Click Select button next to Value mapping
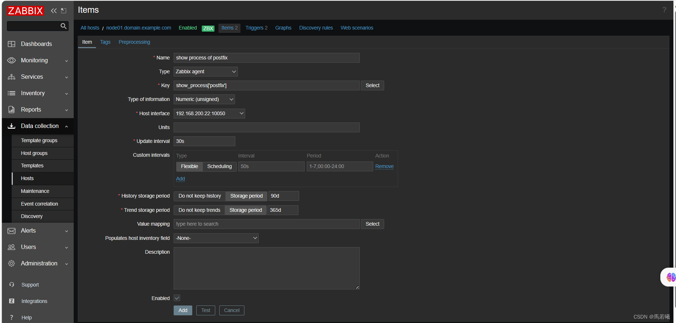676x323 pixels. pos(372,224)
